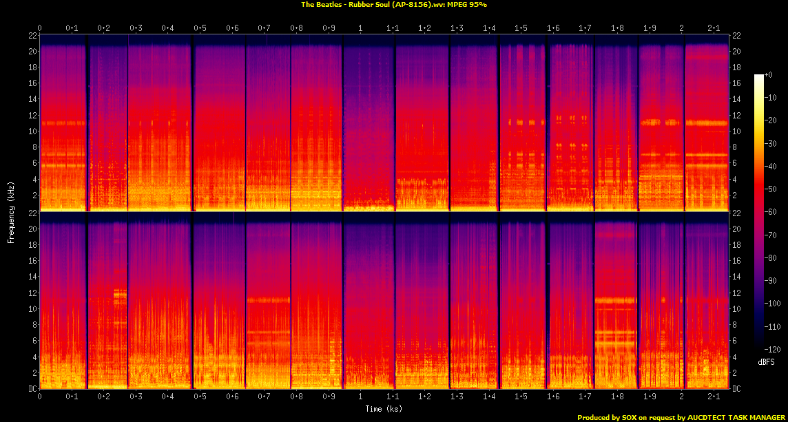
Task: Click the dBFS color gradient bar
Action: pyautogui.click(x=759, y=212)
